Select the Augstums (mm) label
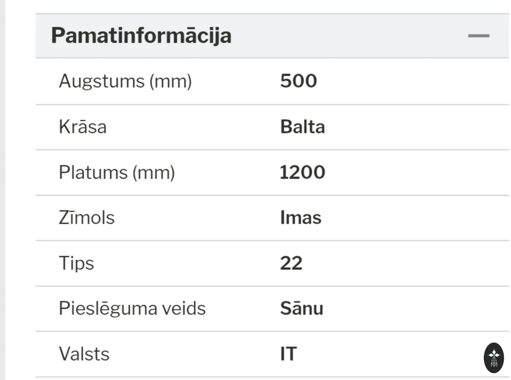The width and height of the screenshot is (511, 380). [x=125, y=81]
